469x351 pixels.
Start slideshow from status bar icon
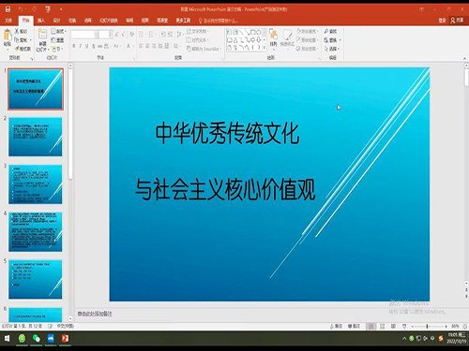tap(404, 326)
